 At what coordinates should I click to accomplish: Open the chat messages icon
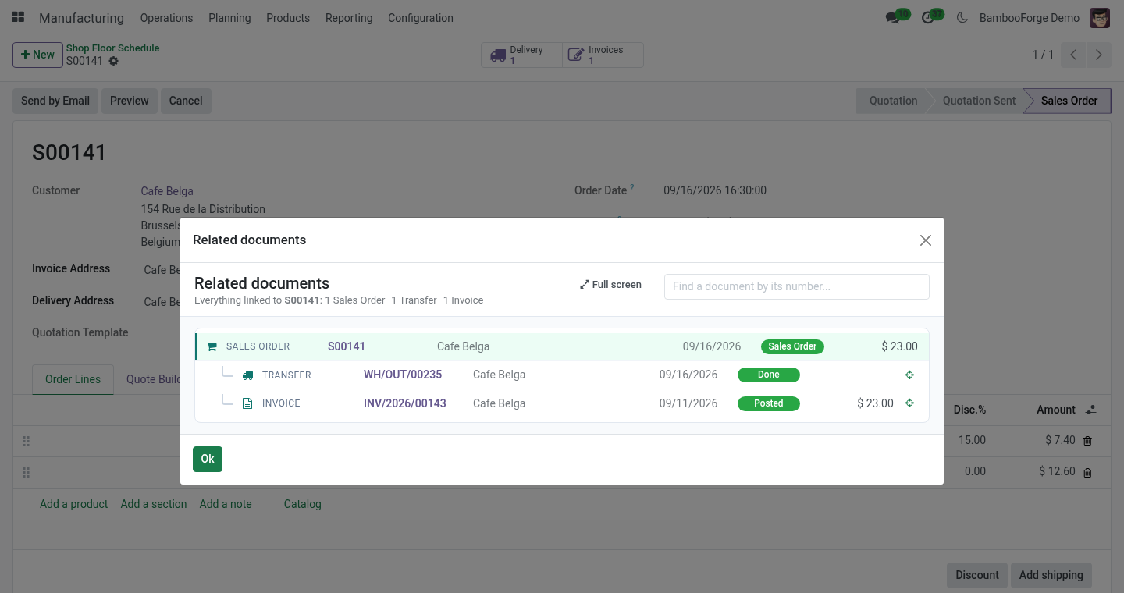pos(893,18)
